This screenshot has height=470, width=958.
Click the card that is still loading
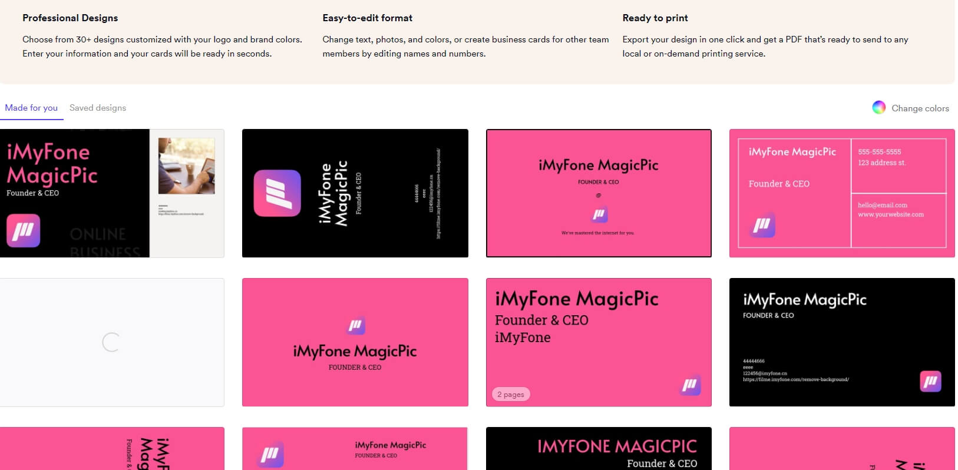pos(112,342)
